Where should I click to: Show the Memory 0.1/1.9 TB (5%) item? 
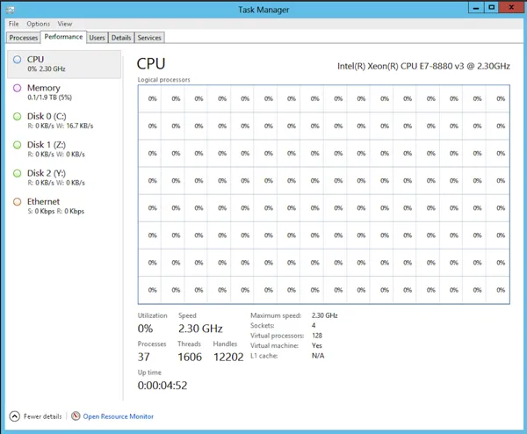[64, 92]
